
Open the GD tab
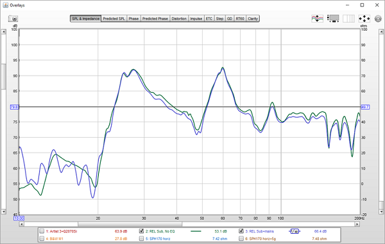(x=230, y=19)
